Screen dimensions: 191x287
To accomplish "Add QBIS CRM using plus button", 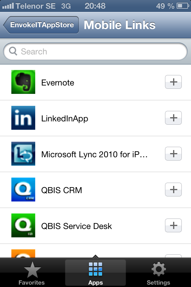I will pyautogui.click(x=173, y=190).
